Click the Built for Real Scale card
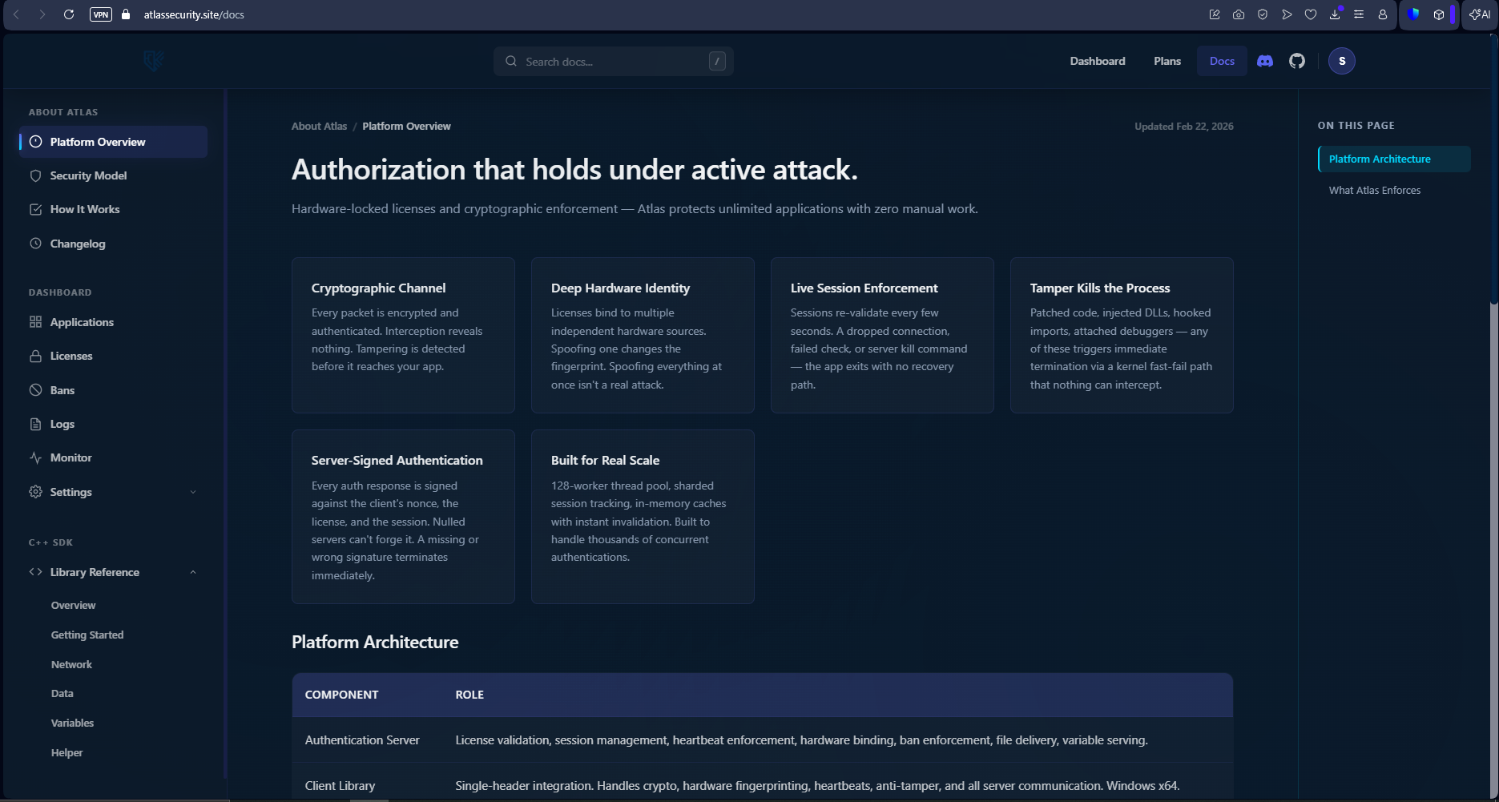 pyautogui.click(x=643, y=517)
